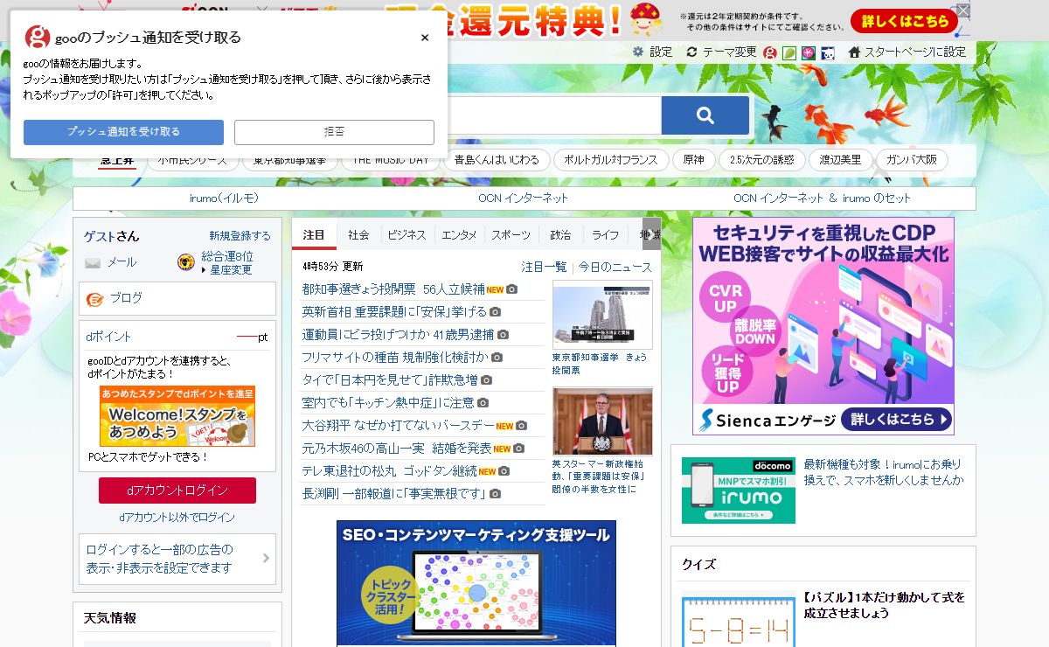Expand the ad display settings chevron
This screenshot has width=1049, height=647.
[266, 558]
